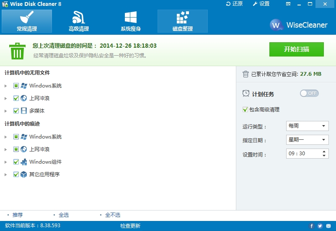This screenshot has height=231, width=336.
Task: Click the 计算机中的痕迹 heading
Action: (22, 124)
